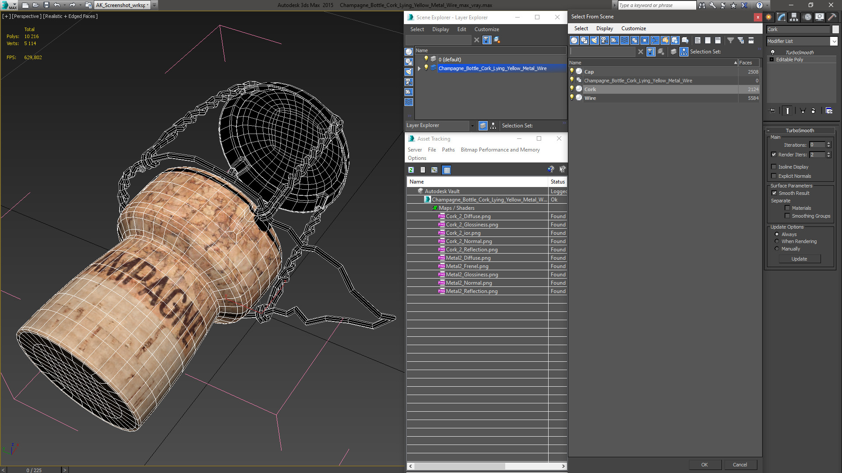842x473 pixels.
Task: Click the Cork object color swatch
Action: [835, 29]
